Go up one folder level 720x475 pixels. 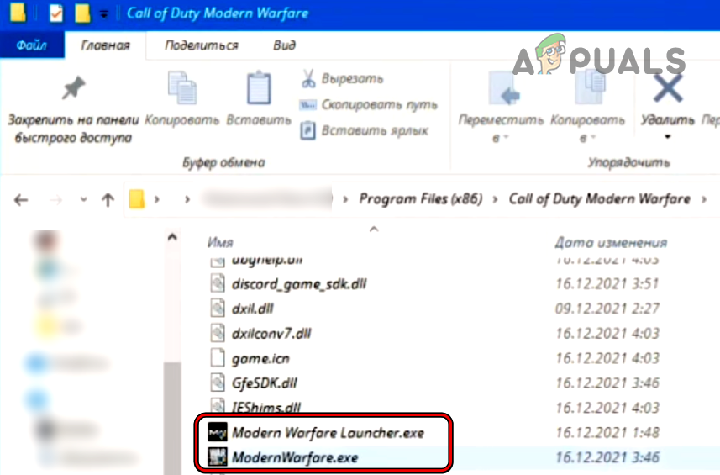coord(108,200)
